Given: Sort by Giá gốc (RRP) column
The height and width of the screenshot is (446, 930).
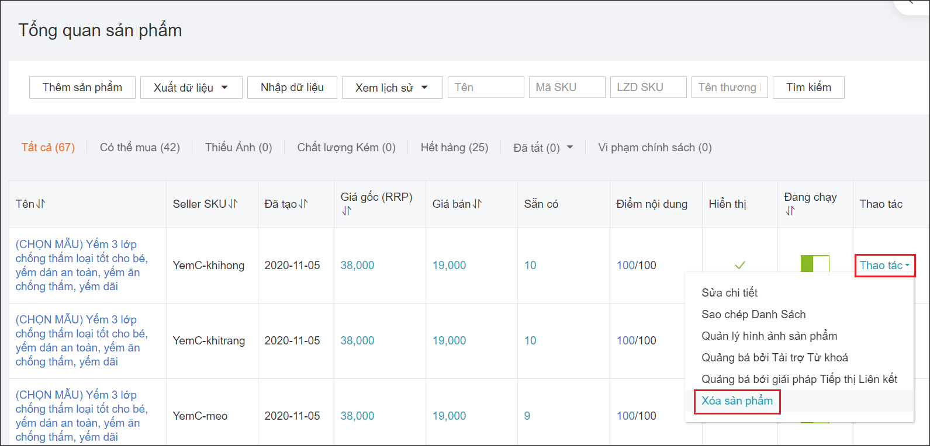Looking at the screenshot, I should point(346,211).
